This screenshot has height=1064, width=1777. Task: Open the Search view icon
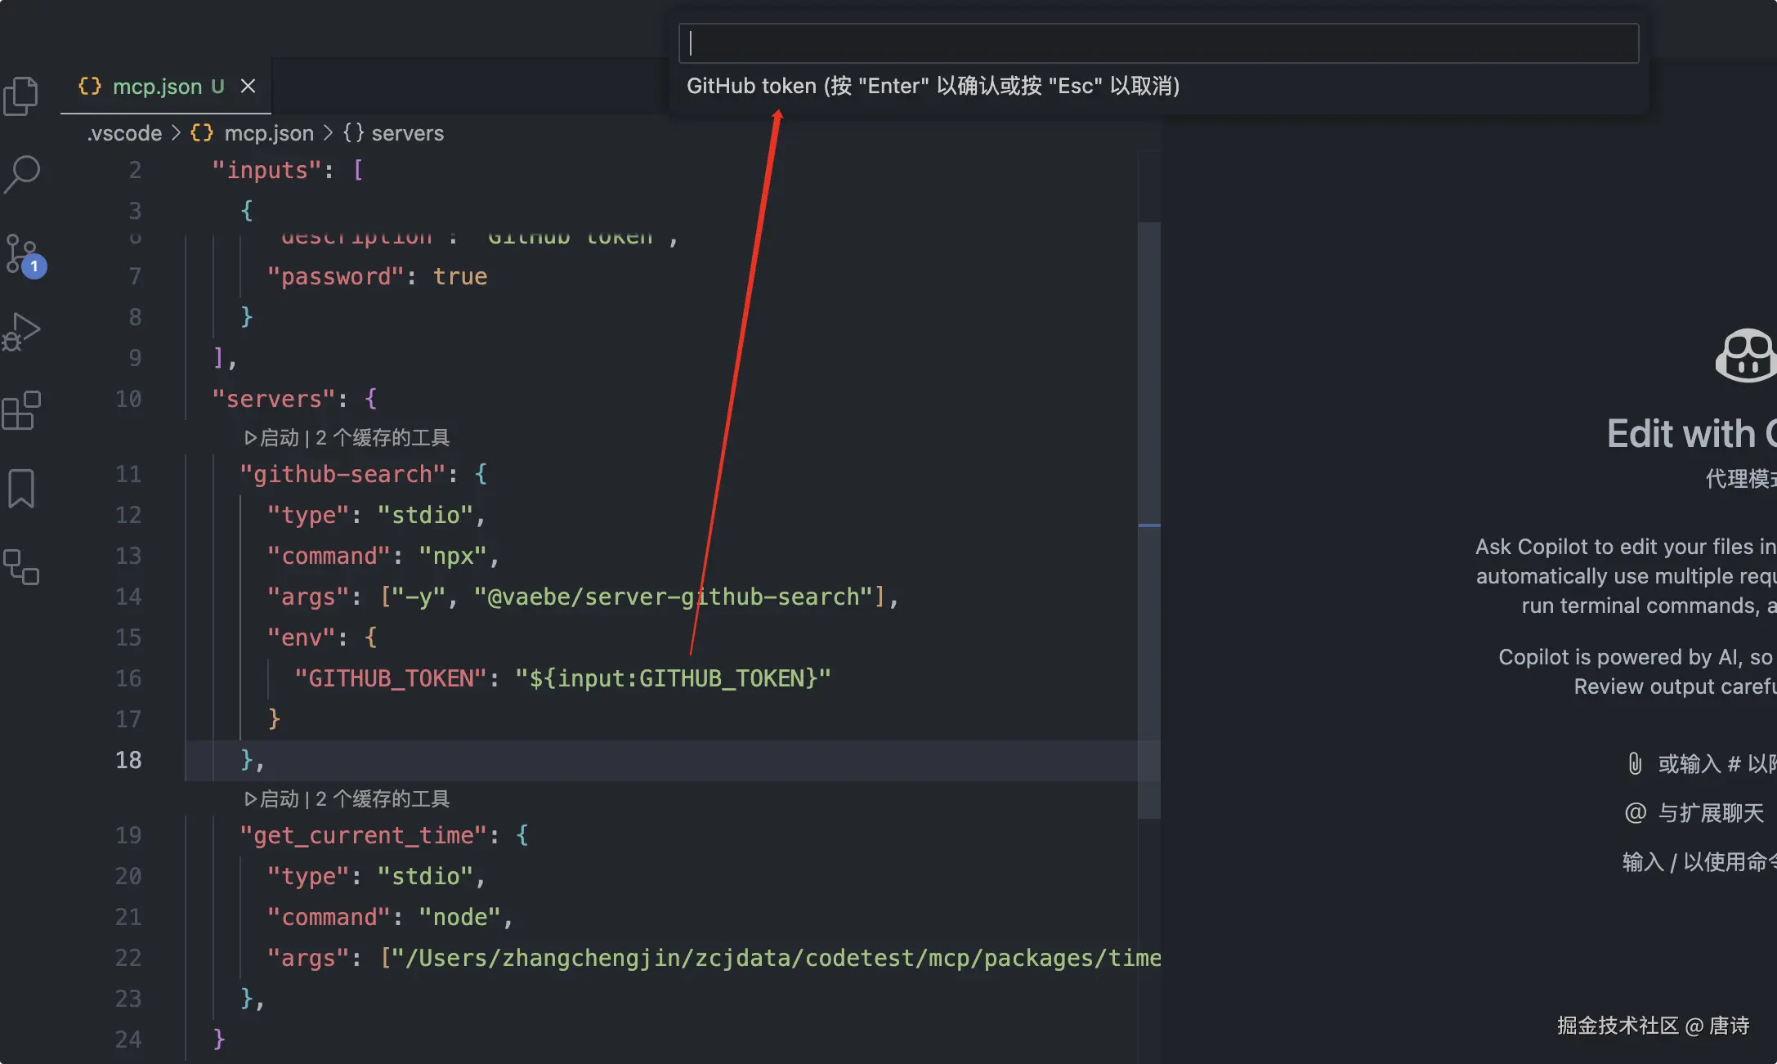pyautogui.click(x=21, y=174)
